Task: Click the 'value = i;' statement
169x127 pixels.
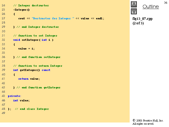Action: pos(26,49)
